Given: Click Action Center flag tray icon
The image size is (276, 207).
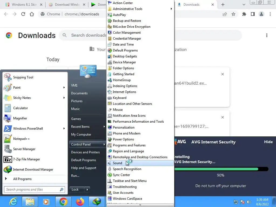Looking at the screenshot, I should [242, 202].
